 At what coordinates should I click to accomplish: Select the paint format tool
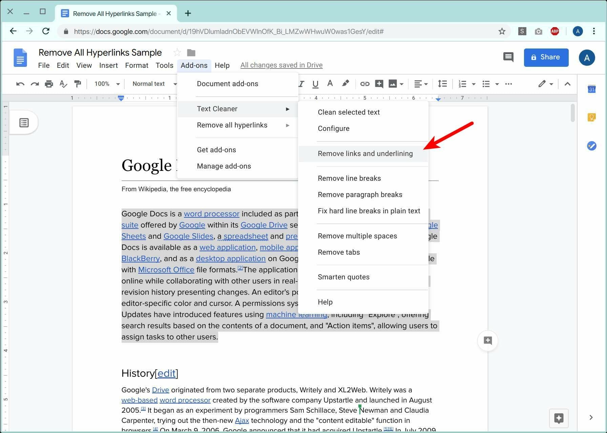tap(78, 84)
